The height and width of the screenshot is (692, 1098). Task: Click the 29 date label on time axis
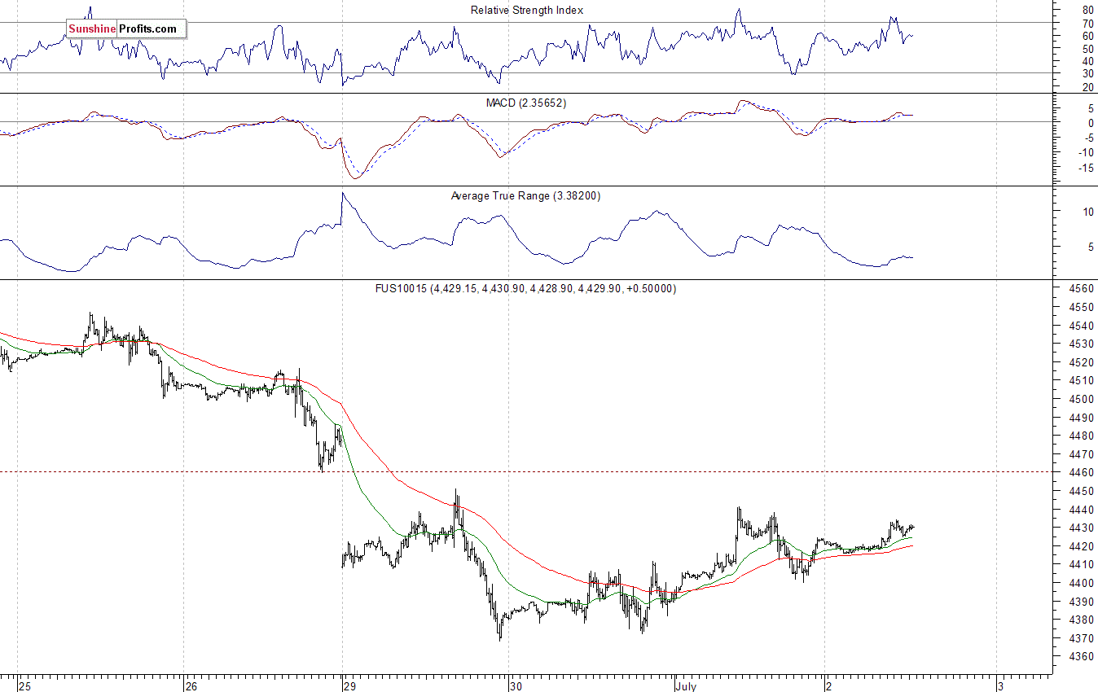coord(349,686)
